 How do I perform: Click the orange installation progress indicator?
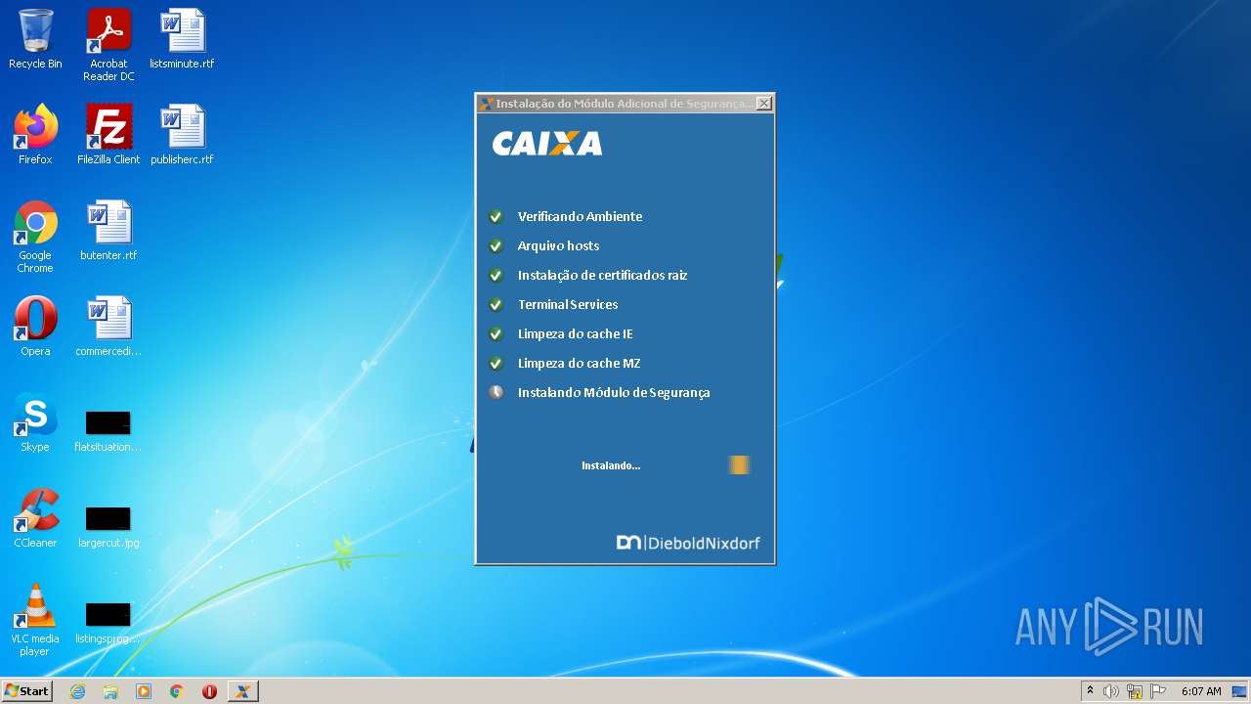(739, 465)
